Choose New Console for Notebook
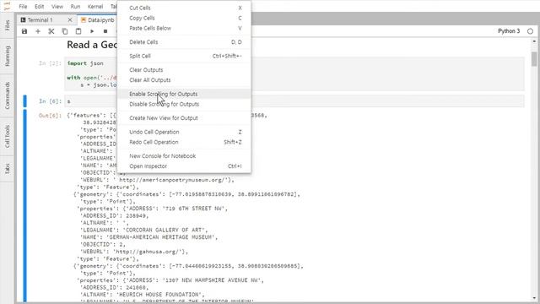 (x=184, y=155)
